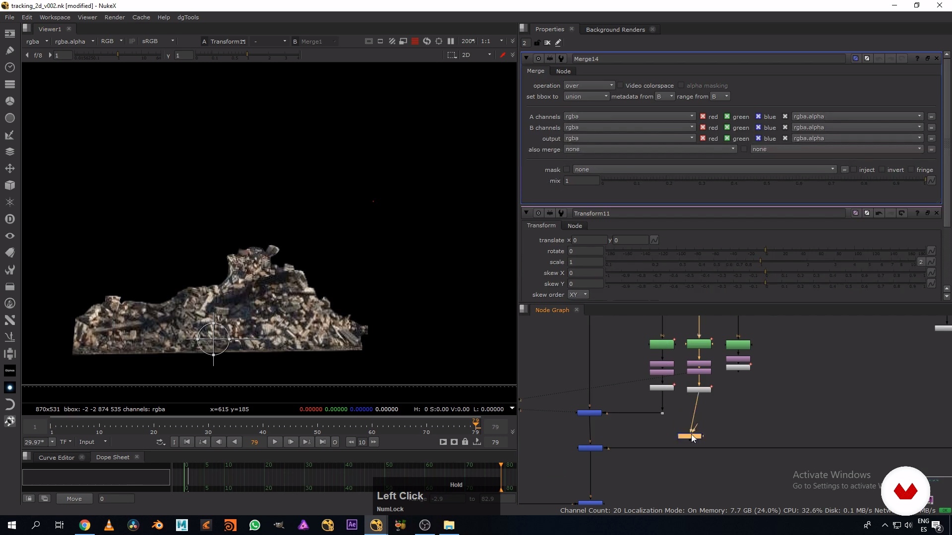
Task: Open the Keyer nodes icon
Action: tap(9, 135)
